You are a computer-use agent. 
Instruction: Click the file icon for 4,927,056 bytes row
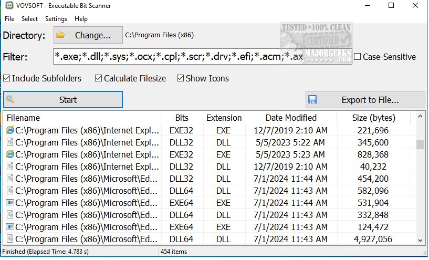[x=9, y=239]
